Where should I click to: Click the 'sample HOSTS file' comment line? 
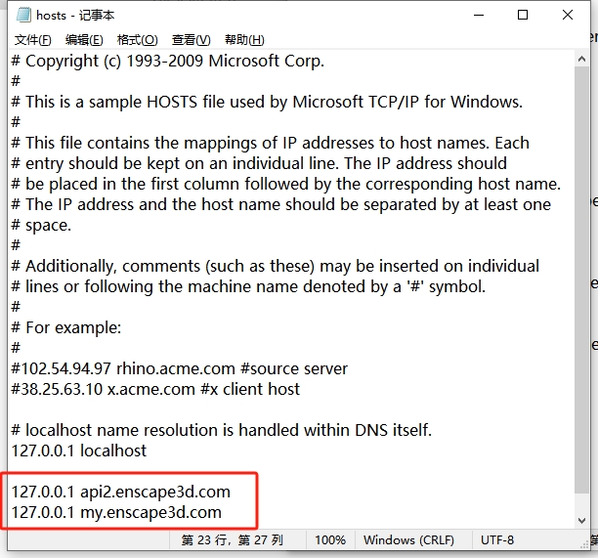[267, 102]
